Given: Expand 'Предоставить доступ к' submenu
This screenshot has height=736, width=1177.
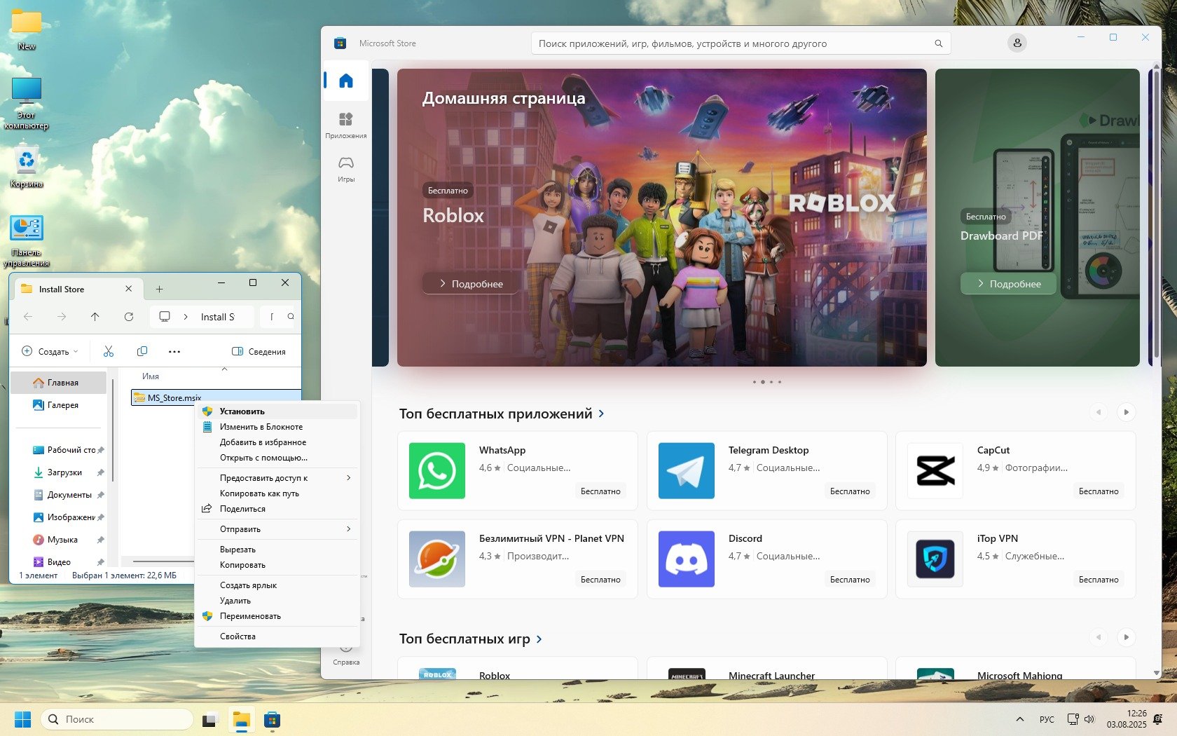Looking at the screenshot, I should coord(277,478).
